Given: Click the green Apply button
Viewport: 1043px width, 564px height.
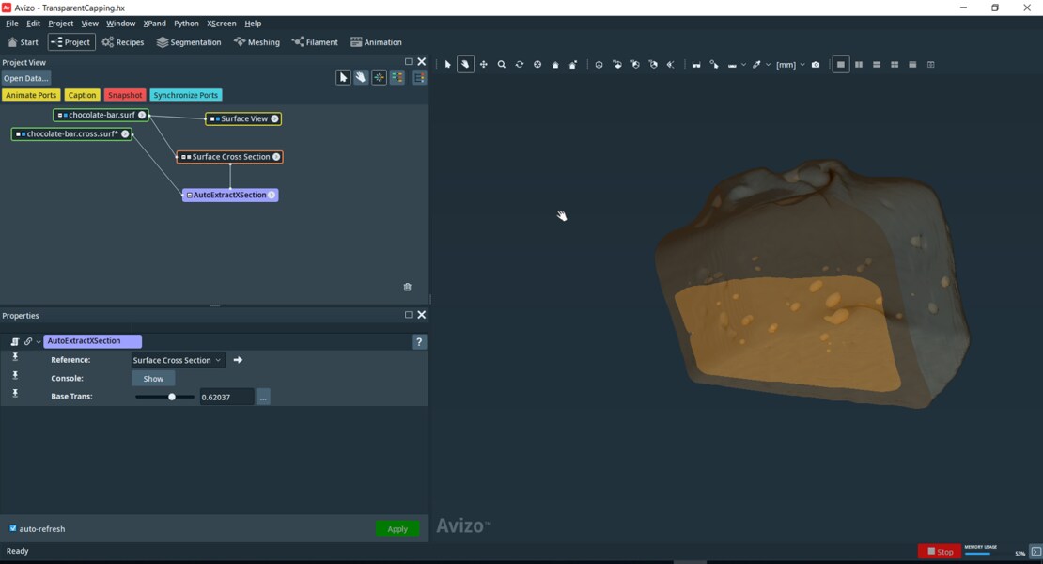Looking at the screenshot, I should point(397,529).
